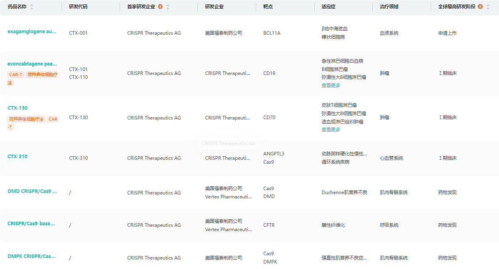Click 同种异体细胞疗法 tag under CTX-130
Image resolution: width=499 pixels, height=269 pixels.
point(26,119)
